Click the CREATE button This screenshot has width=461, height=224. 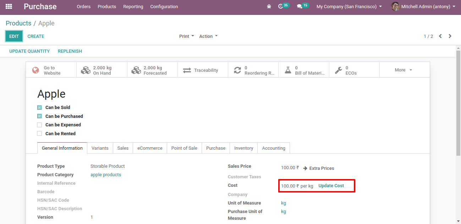click(x=36, y=36)
